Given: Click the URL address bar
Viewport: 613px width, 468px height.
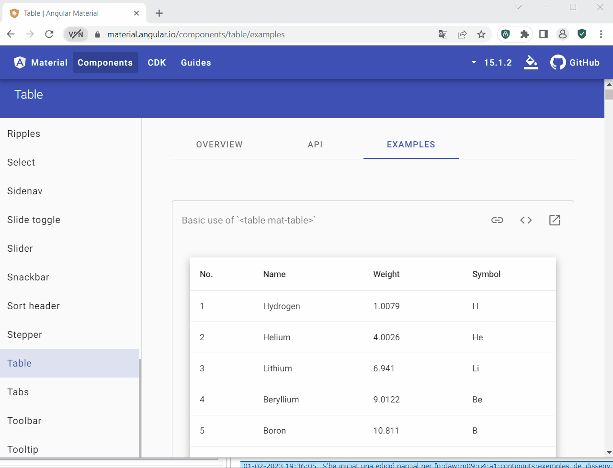Looking at the screenshot, I should tap(263, 34).
